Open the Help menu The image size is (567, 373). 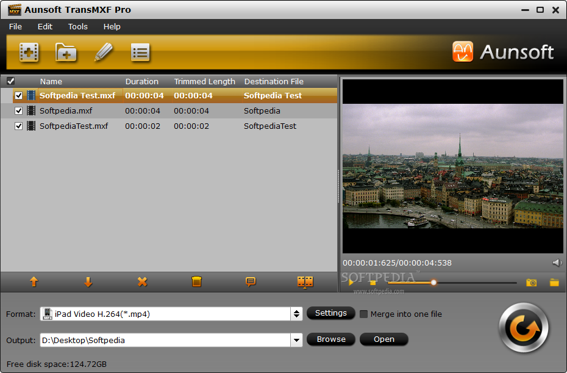pyautogui.click(x=112, y=26)
